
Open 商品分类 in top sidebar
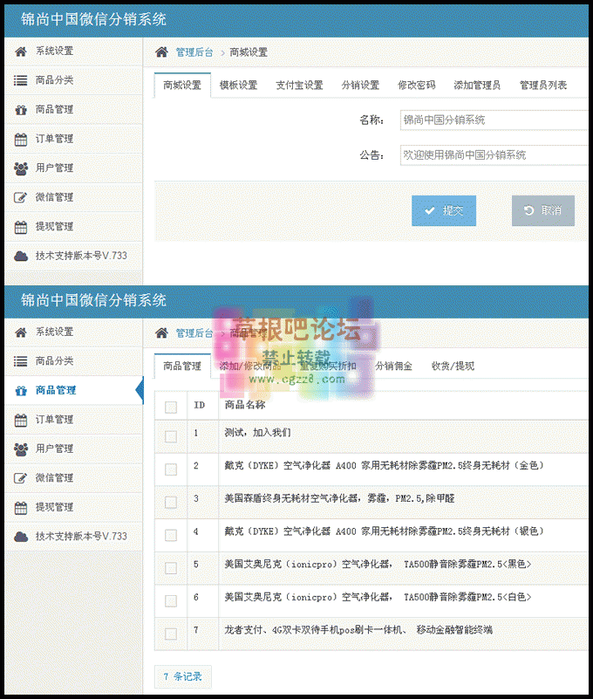click(x=73, y=80)
